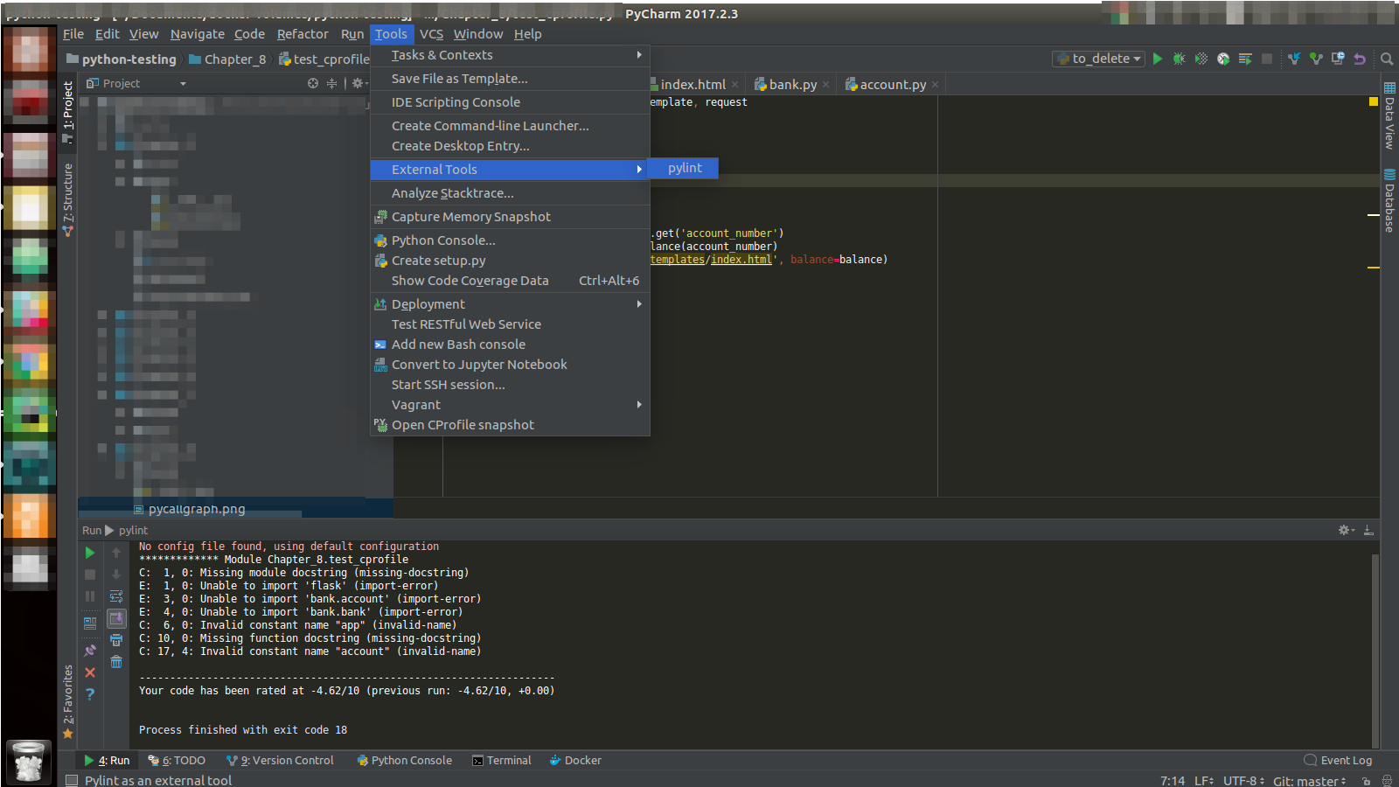This screenshot has height=787, width=1399.
Task: Toggle the 7: Structure tool window stripe
Action: tap(68, 199)
